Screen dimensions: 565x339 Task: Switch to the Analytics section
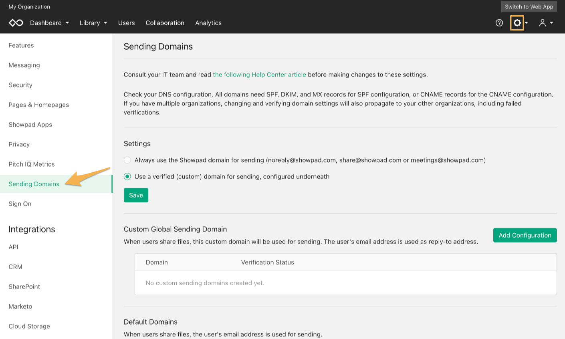click(208, 23)
